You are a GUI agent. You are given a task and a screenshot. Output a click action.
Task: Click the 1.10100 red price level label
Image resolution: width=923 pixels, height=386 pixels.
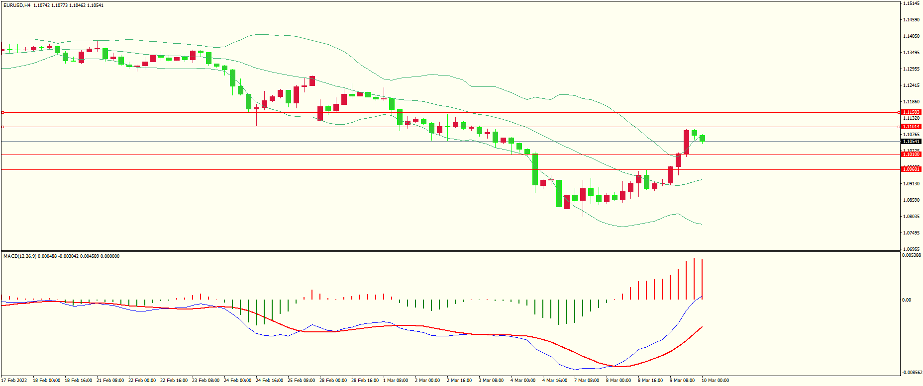pos(911,154)
